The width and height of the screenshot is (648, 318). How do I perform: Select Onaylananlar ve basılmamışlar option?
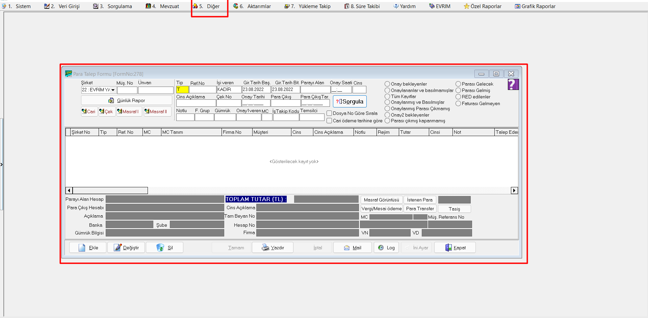387,90
